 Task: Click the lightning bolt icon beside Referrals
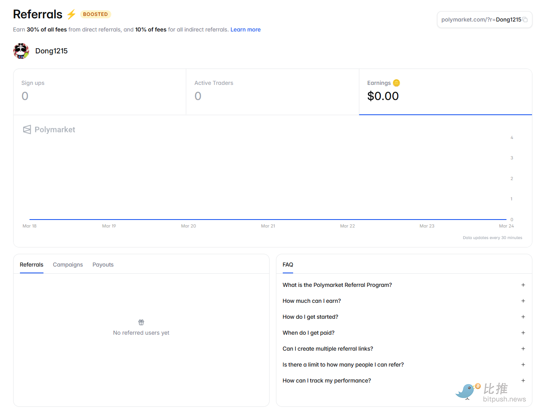click(x=71, y=14)
